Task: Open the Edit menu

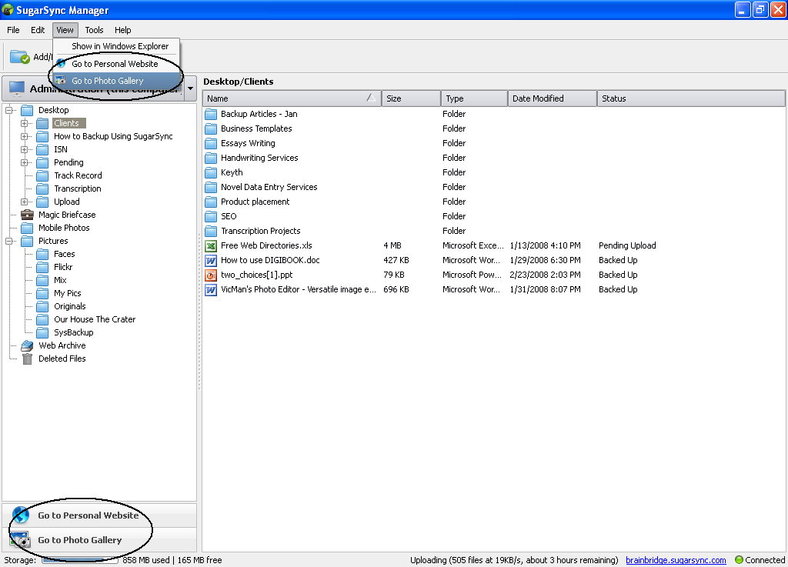Action: coord(38,30)
